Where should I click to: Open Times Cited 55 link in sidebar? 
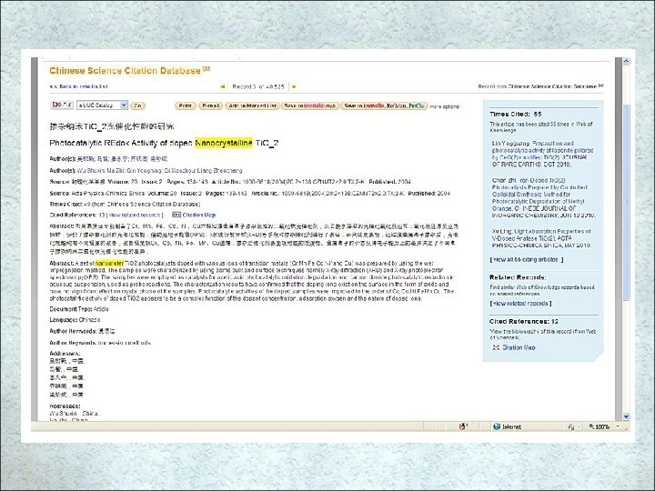(x=538, y=114)
